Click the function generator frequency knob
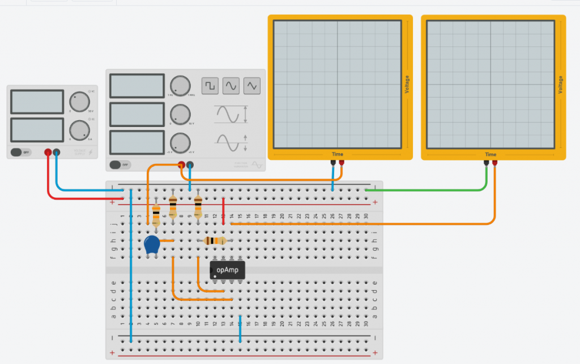 tap(180, 86)
